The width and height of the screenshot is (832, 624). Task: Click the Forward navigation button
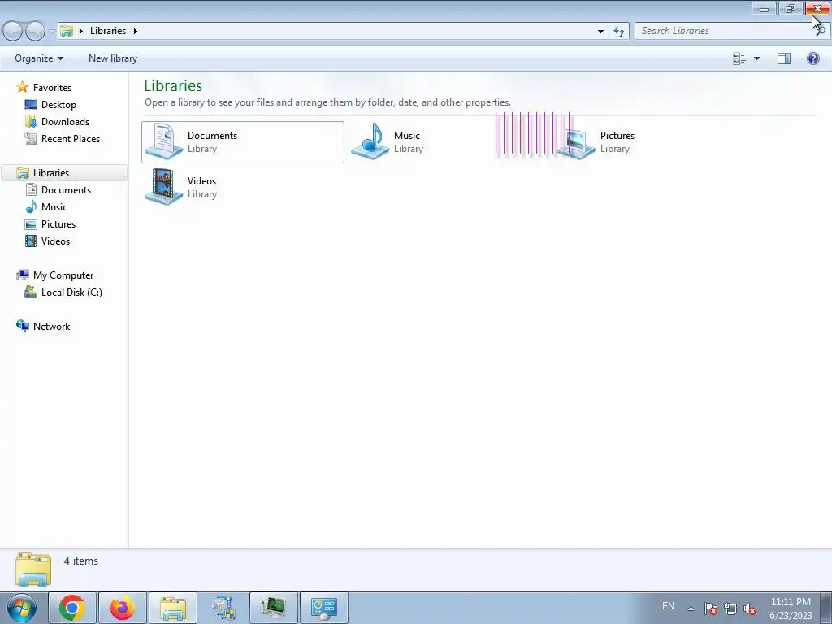[x=35, y=31]
